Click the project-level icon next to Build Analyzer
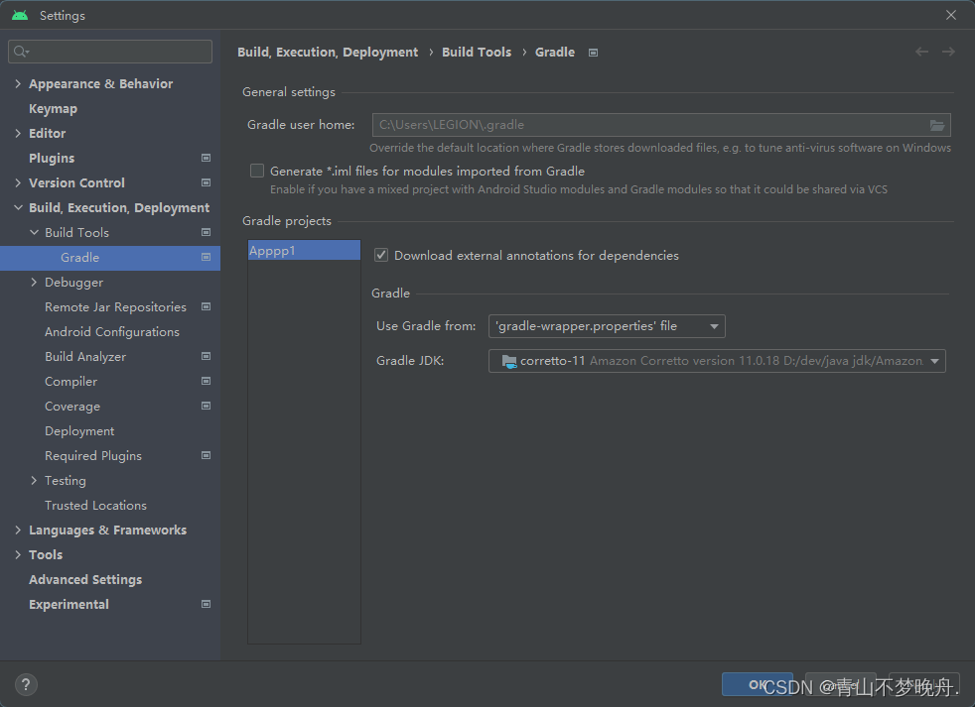 (x=206, y=357)
